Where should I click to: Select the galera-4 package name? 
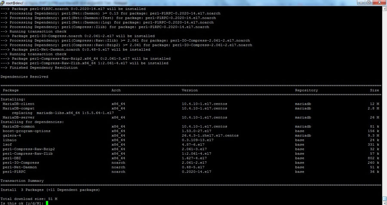[x=12, y=136]
